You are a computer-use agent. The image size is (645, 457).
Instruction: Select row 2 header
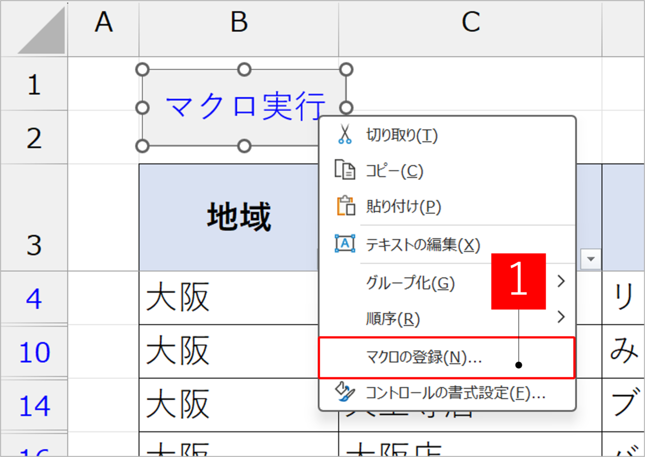(34, 137)
